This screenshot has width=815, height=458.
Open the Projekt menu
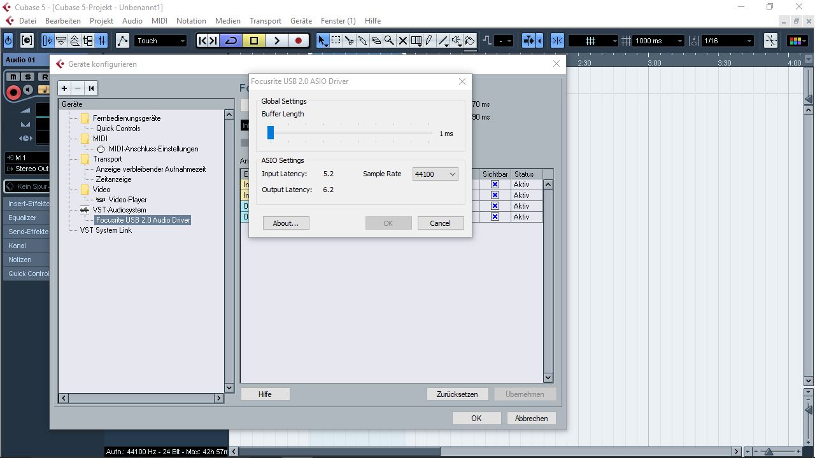101,20
